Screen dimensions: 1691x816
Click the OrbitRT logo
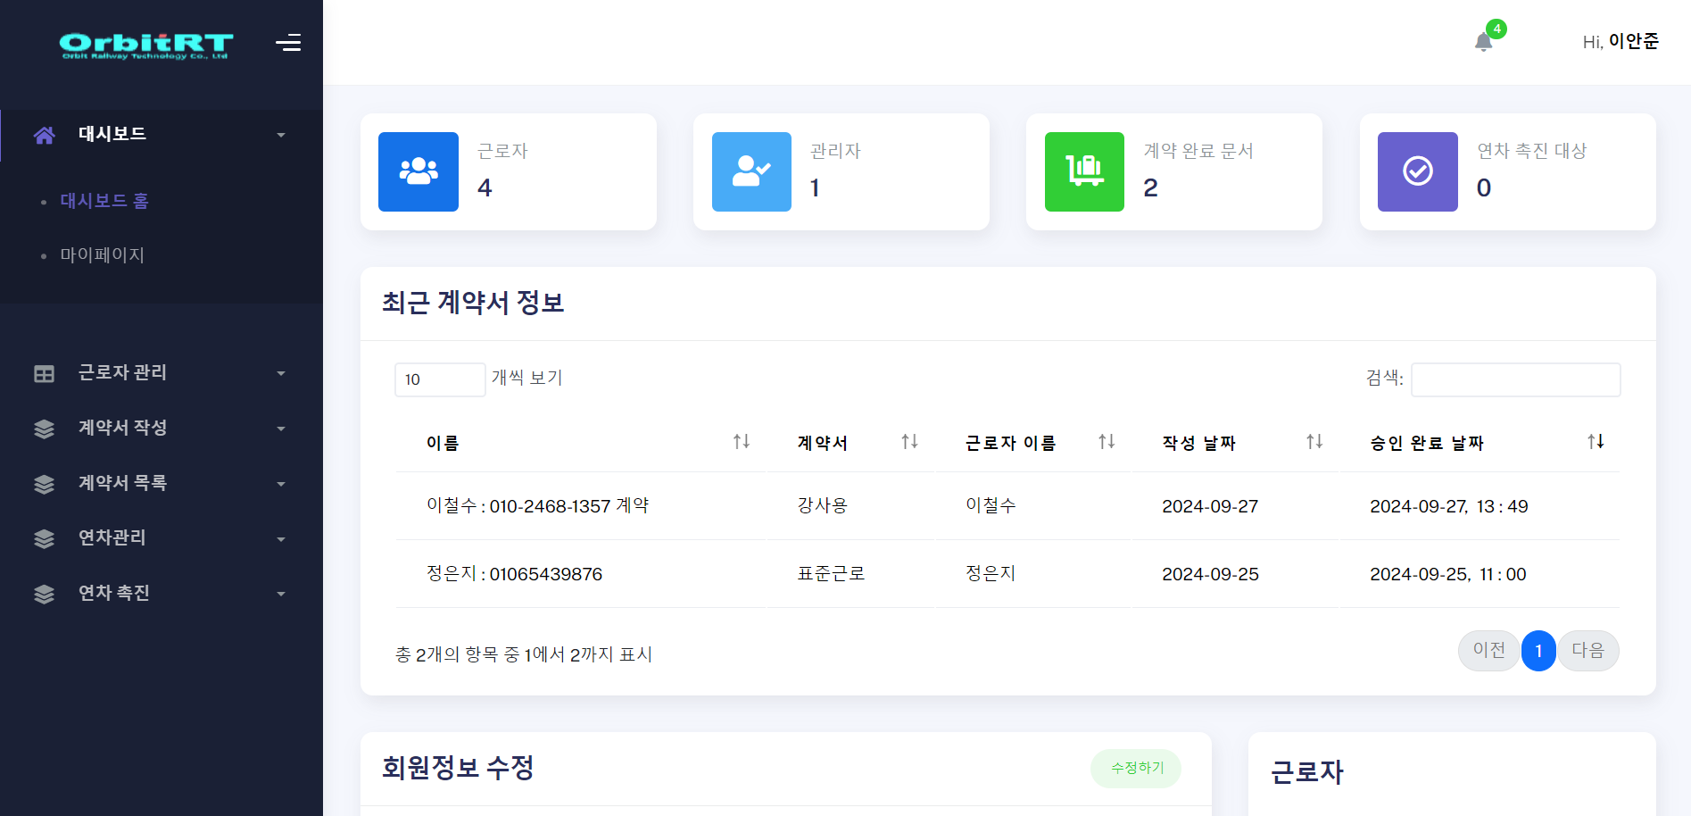pyautogui.click(x=146, y=45)
